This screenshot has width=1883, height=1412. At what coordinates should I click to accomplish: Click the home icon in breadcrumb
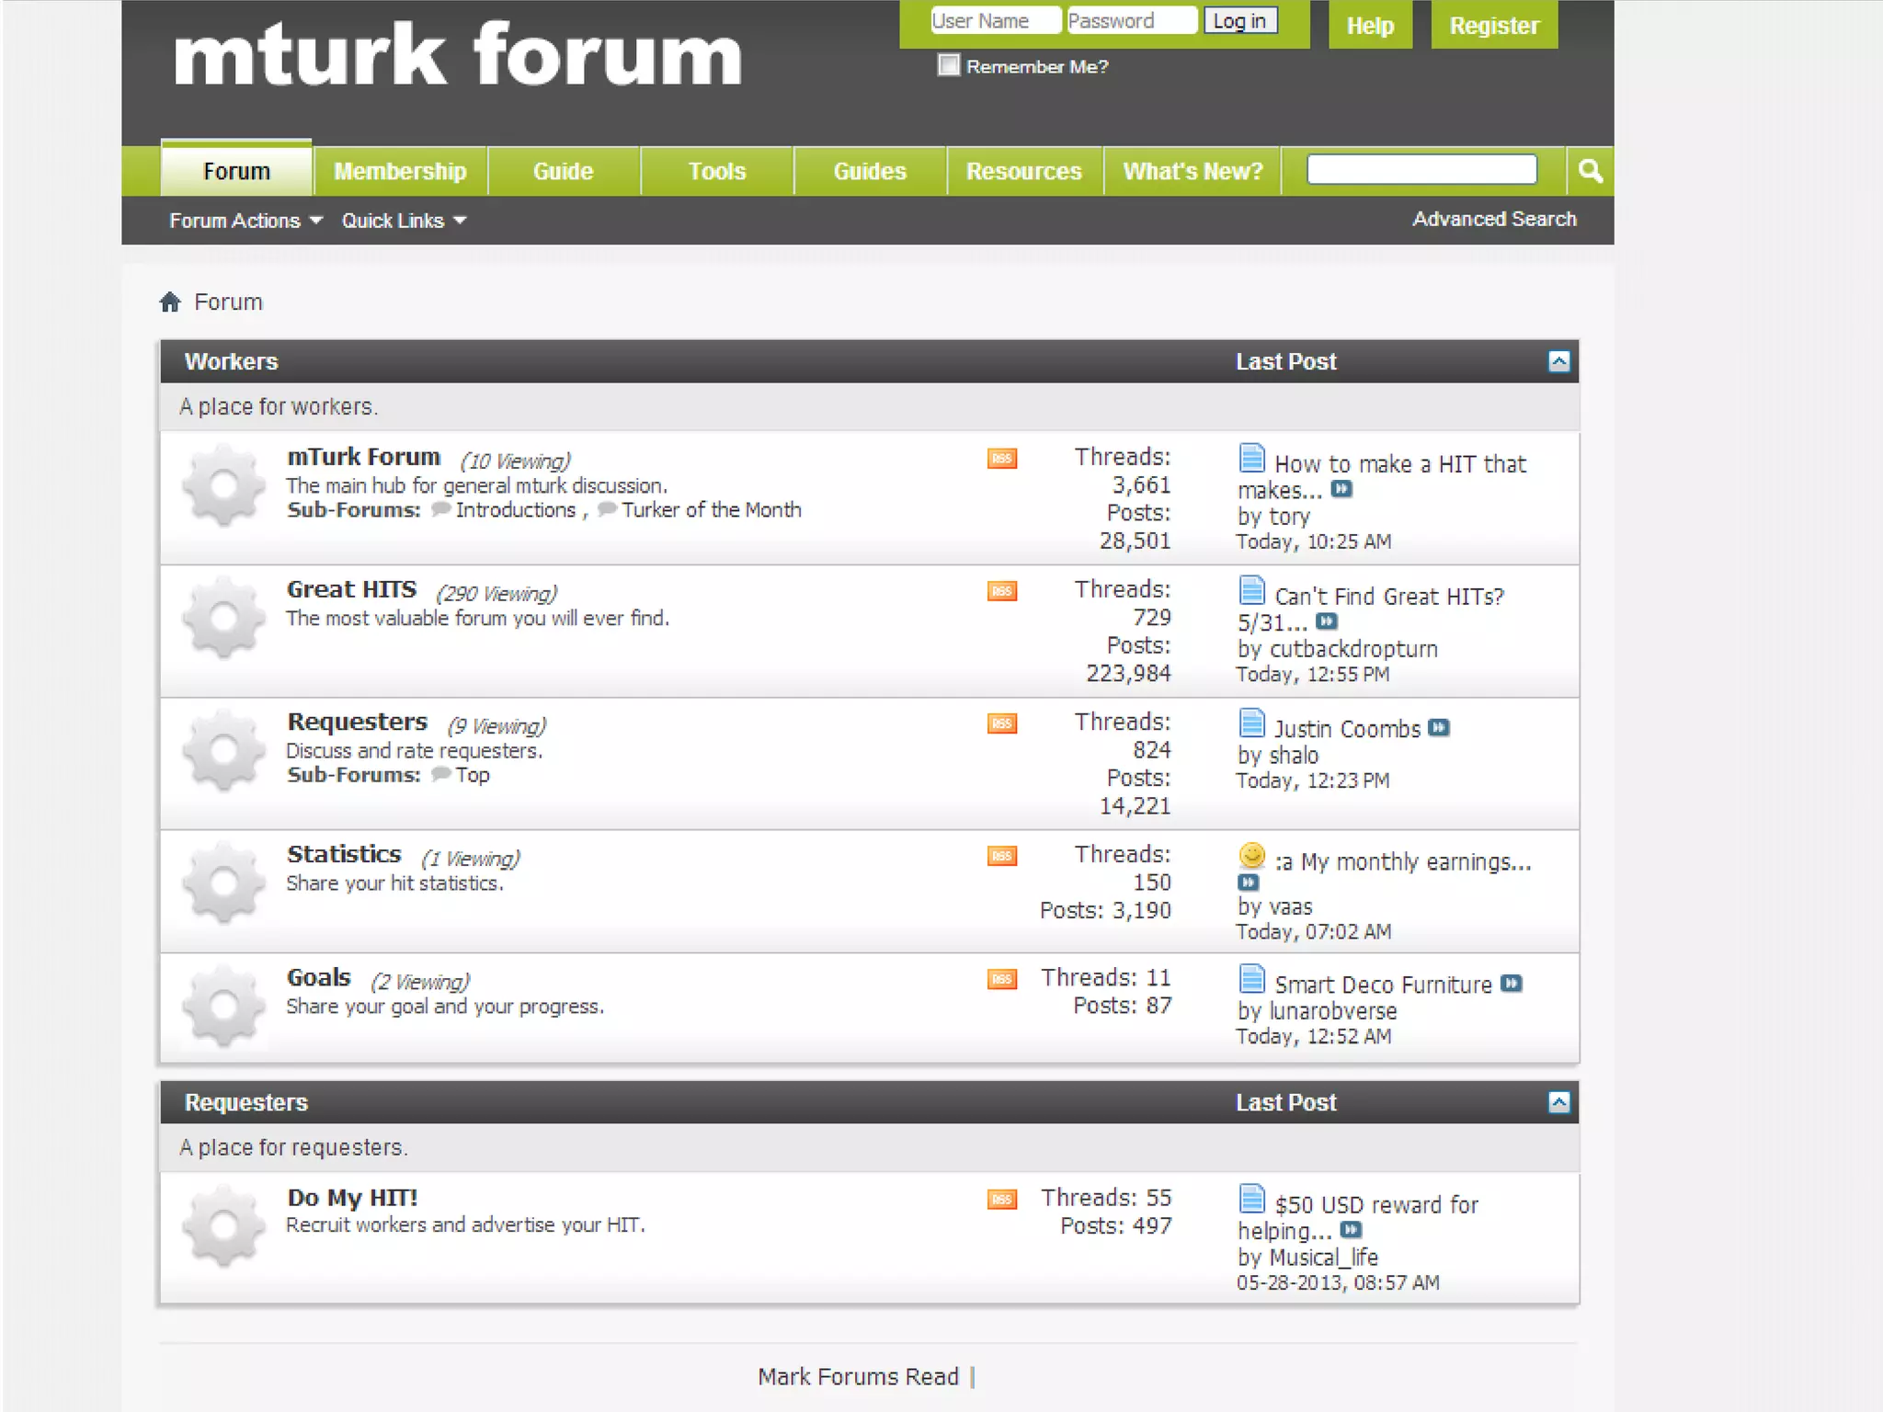coord(170,302)
